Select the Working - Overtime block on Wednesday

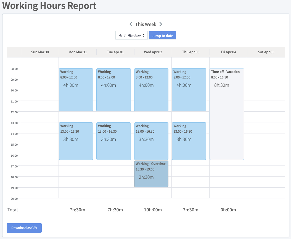[x=151, y=174]
